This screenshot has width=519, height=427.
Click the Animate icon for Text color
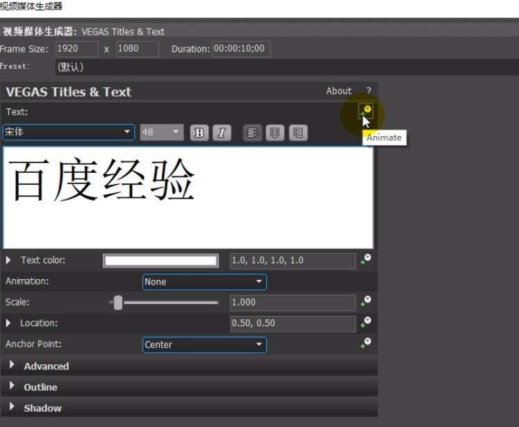(365, 260)
